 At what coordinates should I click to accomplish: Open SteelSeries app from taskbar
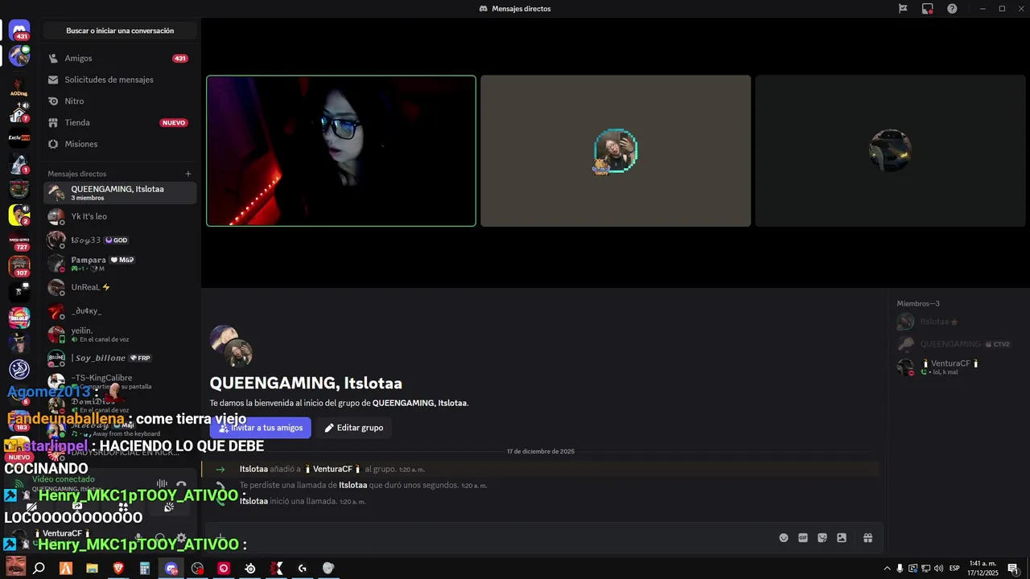[x=250, y=569]
